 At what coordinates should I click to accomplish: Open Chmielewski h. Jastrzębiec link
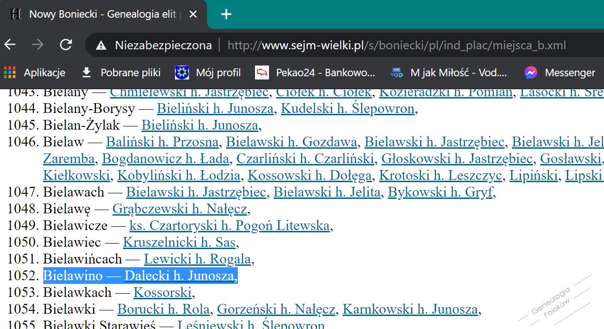pos(189,92)
